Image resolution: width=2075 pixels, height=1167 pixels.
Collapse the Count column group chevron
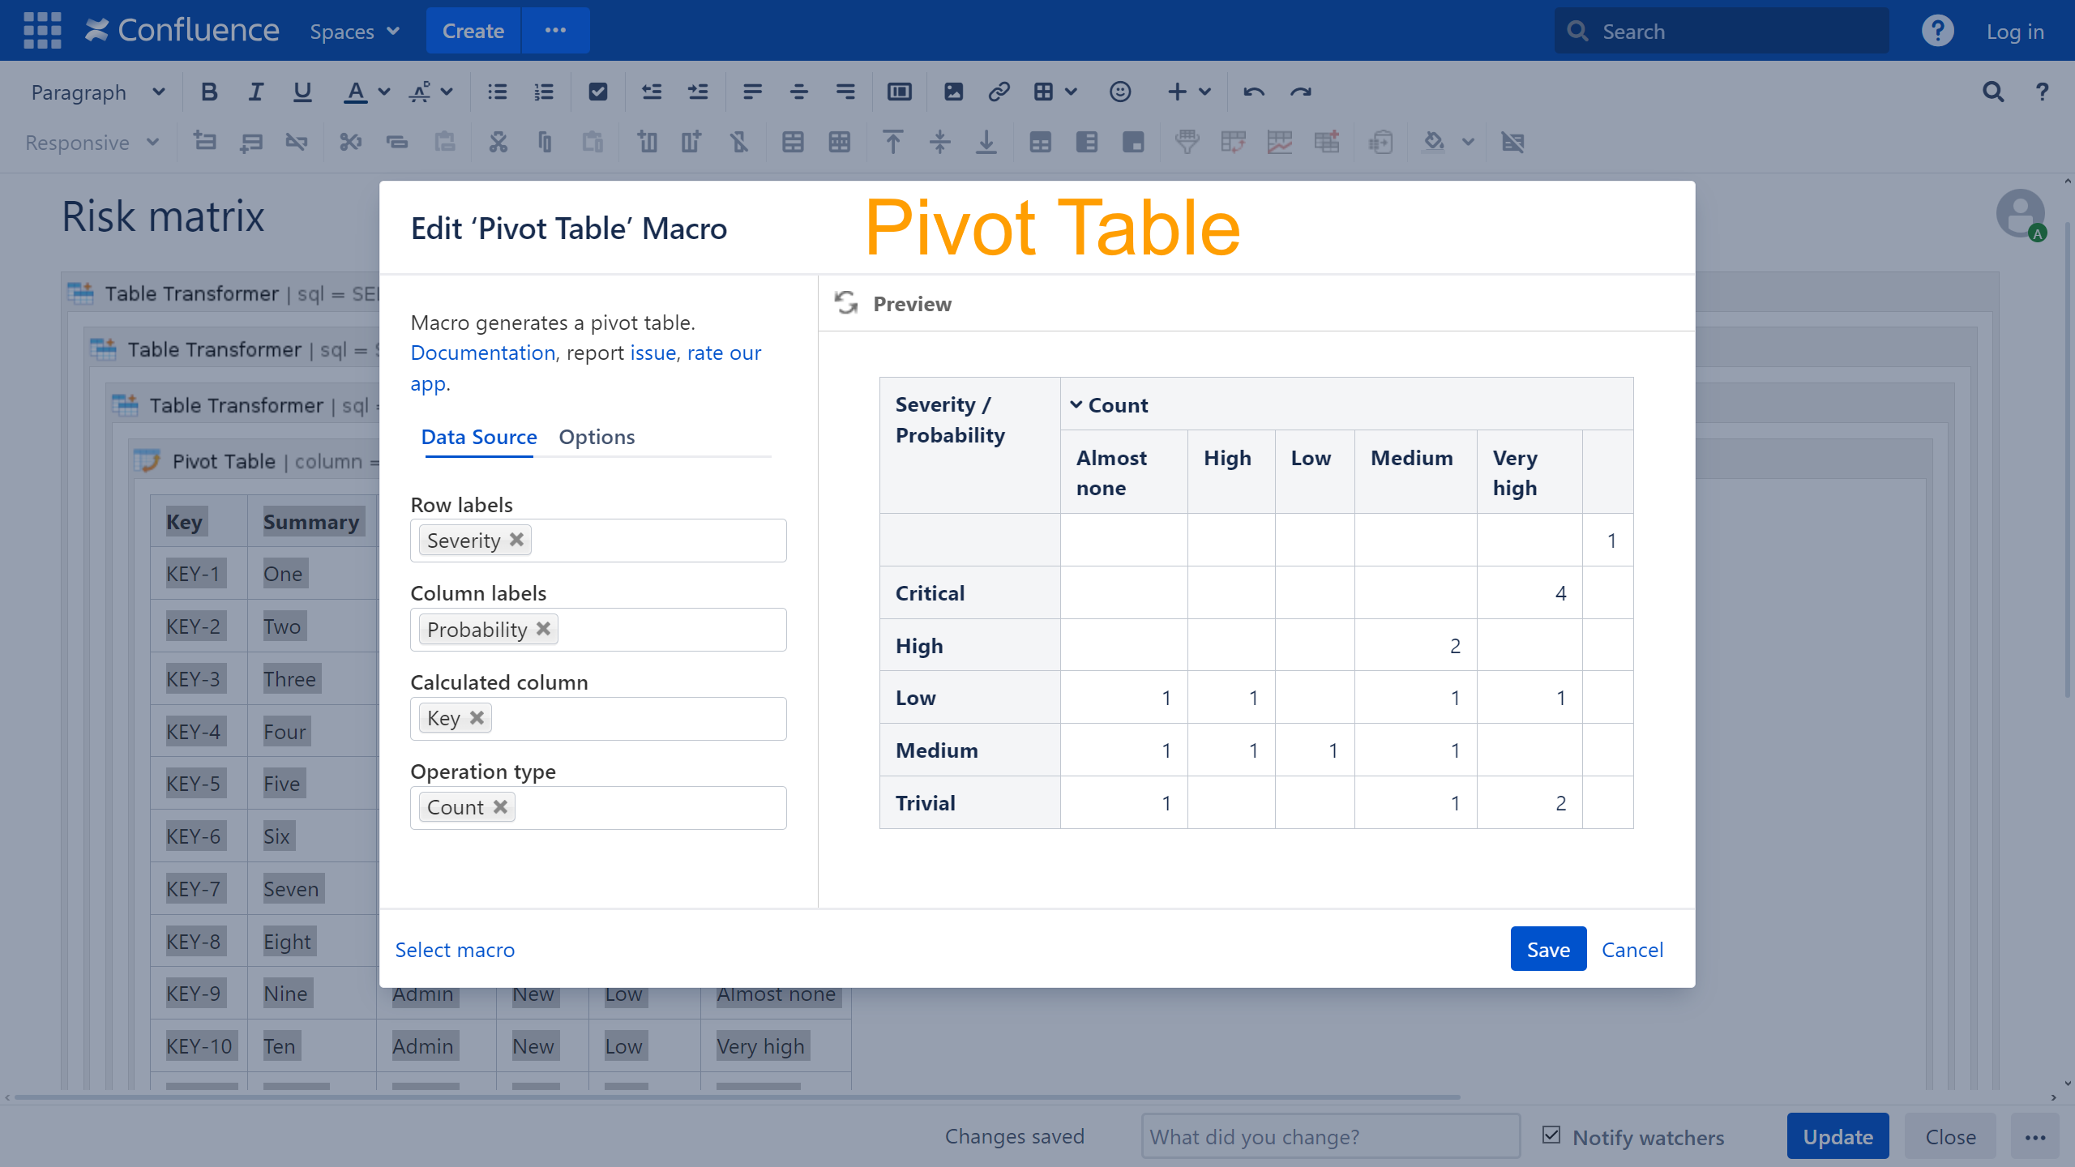pyautogui.click(x=1076, y=404)
